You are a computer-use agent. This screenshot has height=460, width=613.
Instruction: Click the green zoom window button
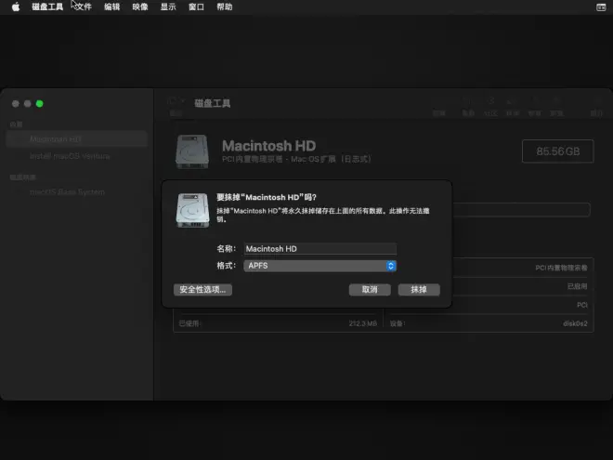coord(40,104)
